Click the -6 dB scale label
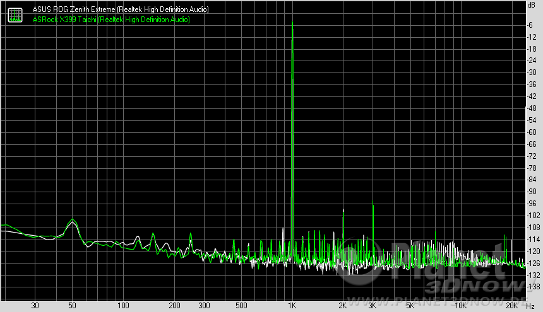Screen dimensions: 543x312 tap(530, 25)
